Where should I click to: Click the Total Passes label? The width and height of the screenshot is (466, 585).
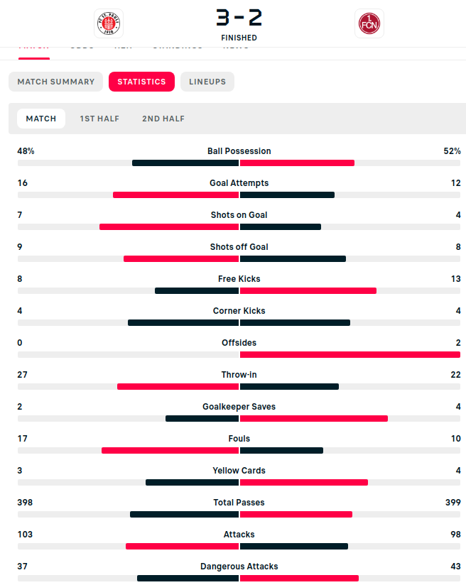[x=239, y=503]
